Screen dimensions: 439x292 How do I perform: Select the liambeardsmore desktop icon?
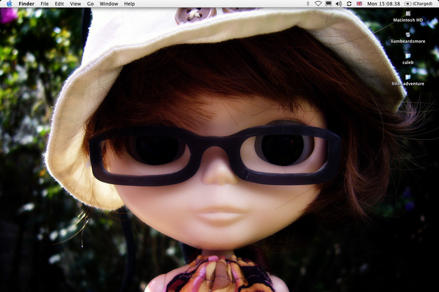pos(408,35)
